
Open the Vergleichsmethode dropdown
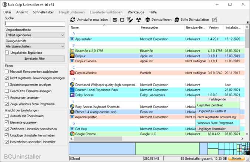[35, 35]
